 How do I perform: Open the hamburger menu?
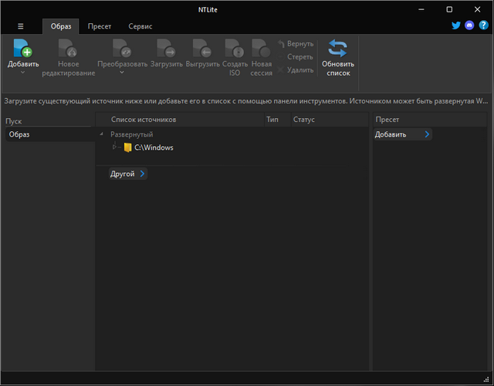click(x=20, y=26)
